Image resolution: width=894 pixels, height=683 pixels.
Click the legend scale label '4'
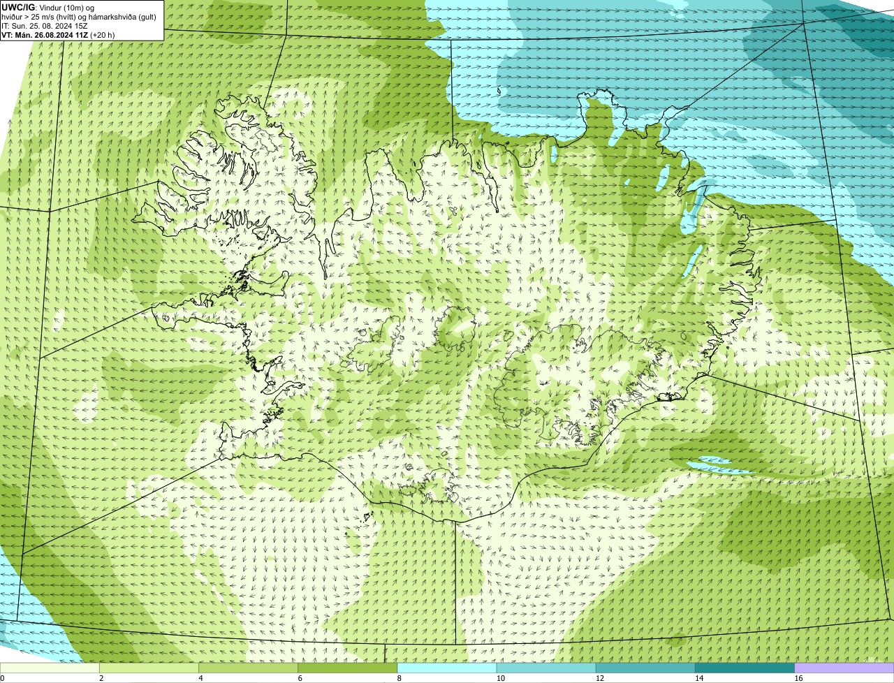coord(200,678)
